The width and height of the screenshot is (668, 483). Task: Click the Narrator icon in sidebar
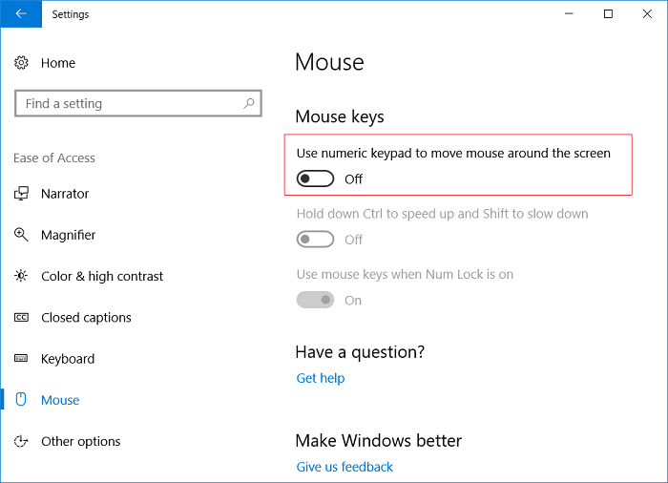coord(22,194)
